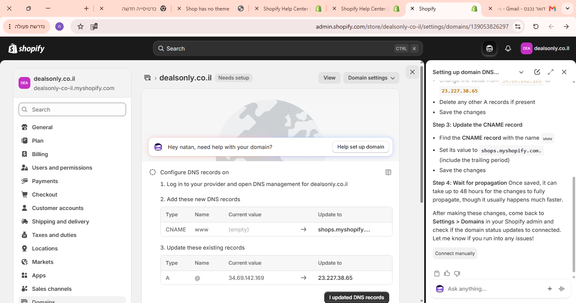Open the notifications bell
This screenshot has width=576, height=303.
tap(508, 48)
